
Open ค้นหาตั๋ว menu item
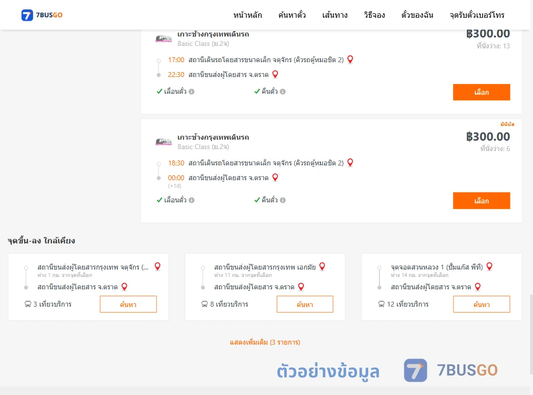(x=292, y=15)
